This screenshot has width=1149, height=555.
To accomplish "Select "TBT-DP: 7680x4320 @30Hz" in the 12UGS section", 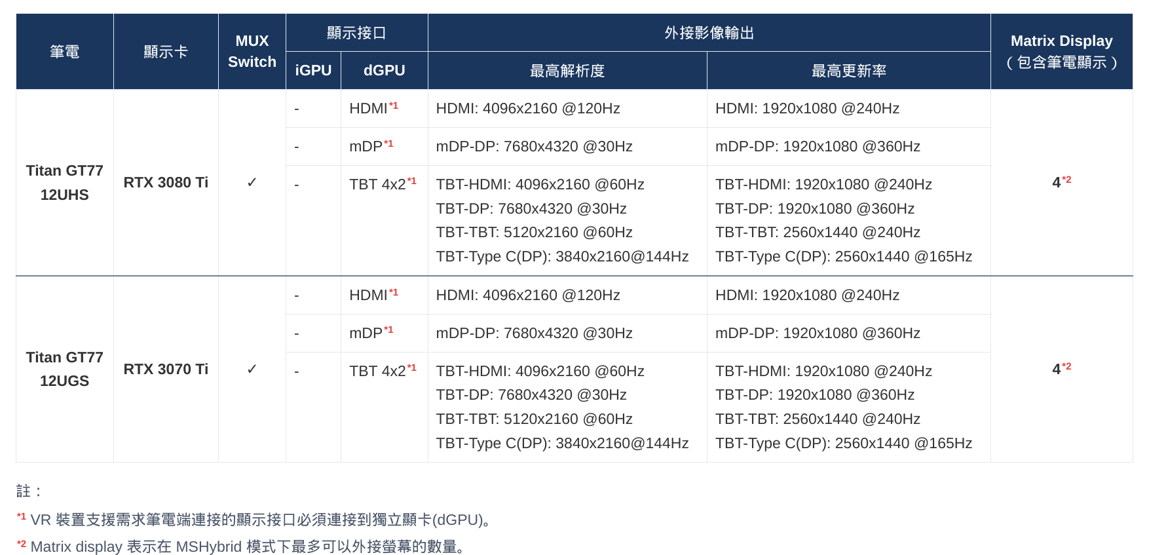I will pos(531,395).
